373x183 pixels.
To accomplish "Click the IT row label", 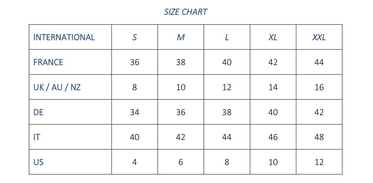I will (x=37, y=137).
